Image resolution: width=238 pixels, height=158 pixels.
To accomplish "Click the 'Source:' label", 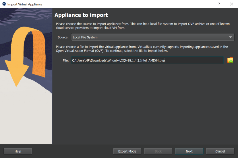I will coord(63,37).
